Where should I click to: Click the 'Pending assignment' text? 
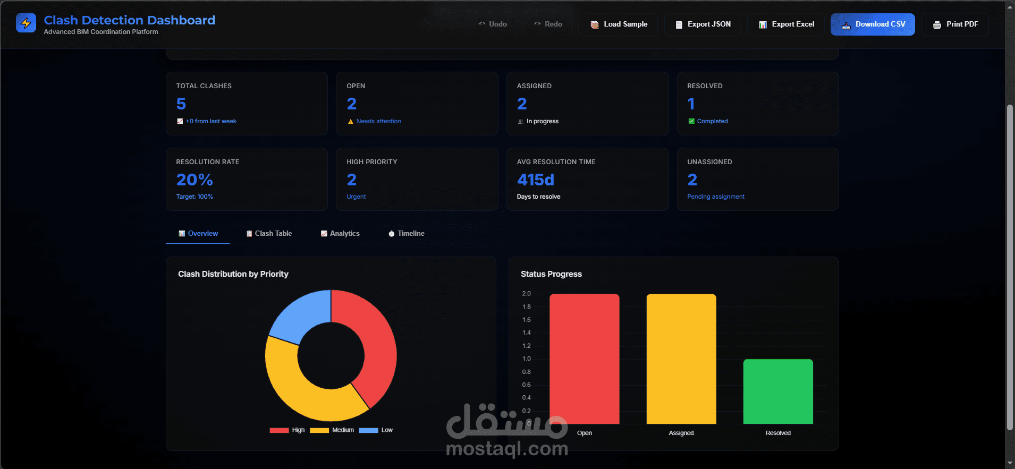coord(715,197)
